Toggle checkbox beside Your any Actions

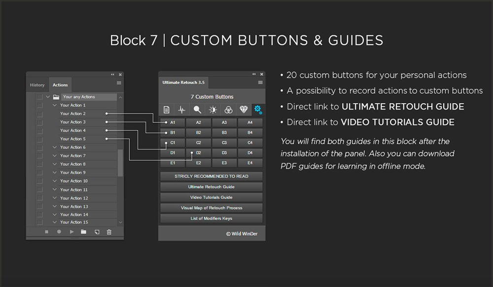tap(39, 97)
